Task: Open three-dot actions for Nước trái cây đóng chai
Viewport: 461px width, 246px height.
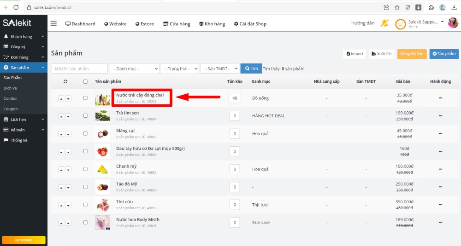Action: click(x=440, y=98)
